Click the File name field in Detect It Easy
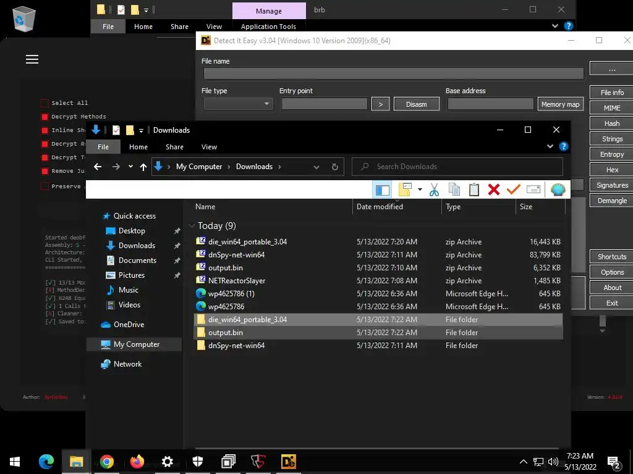The width and height of the screenshot is (633, 474). [393, 73]
